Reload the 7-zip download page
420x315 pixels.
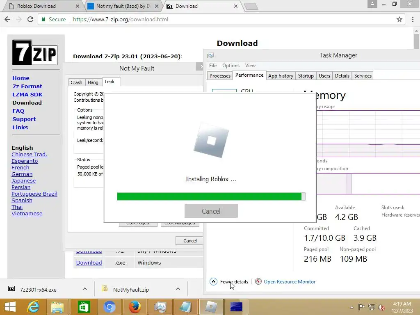[30, 19]
